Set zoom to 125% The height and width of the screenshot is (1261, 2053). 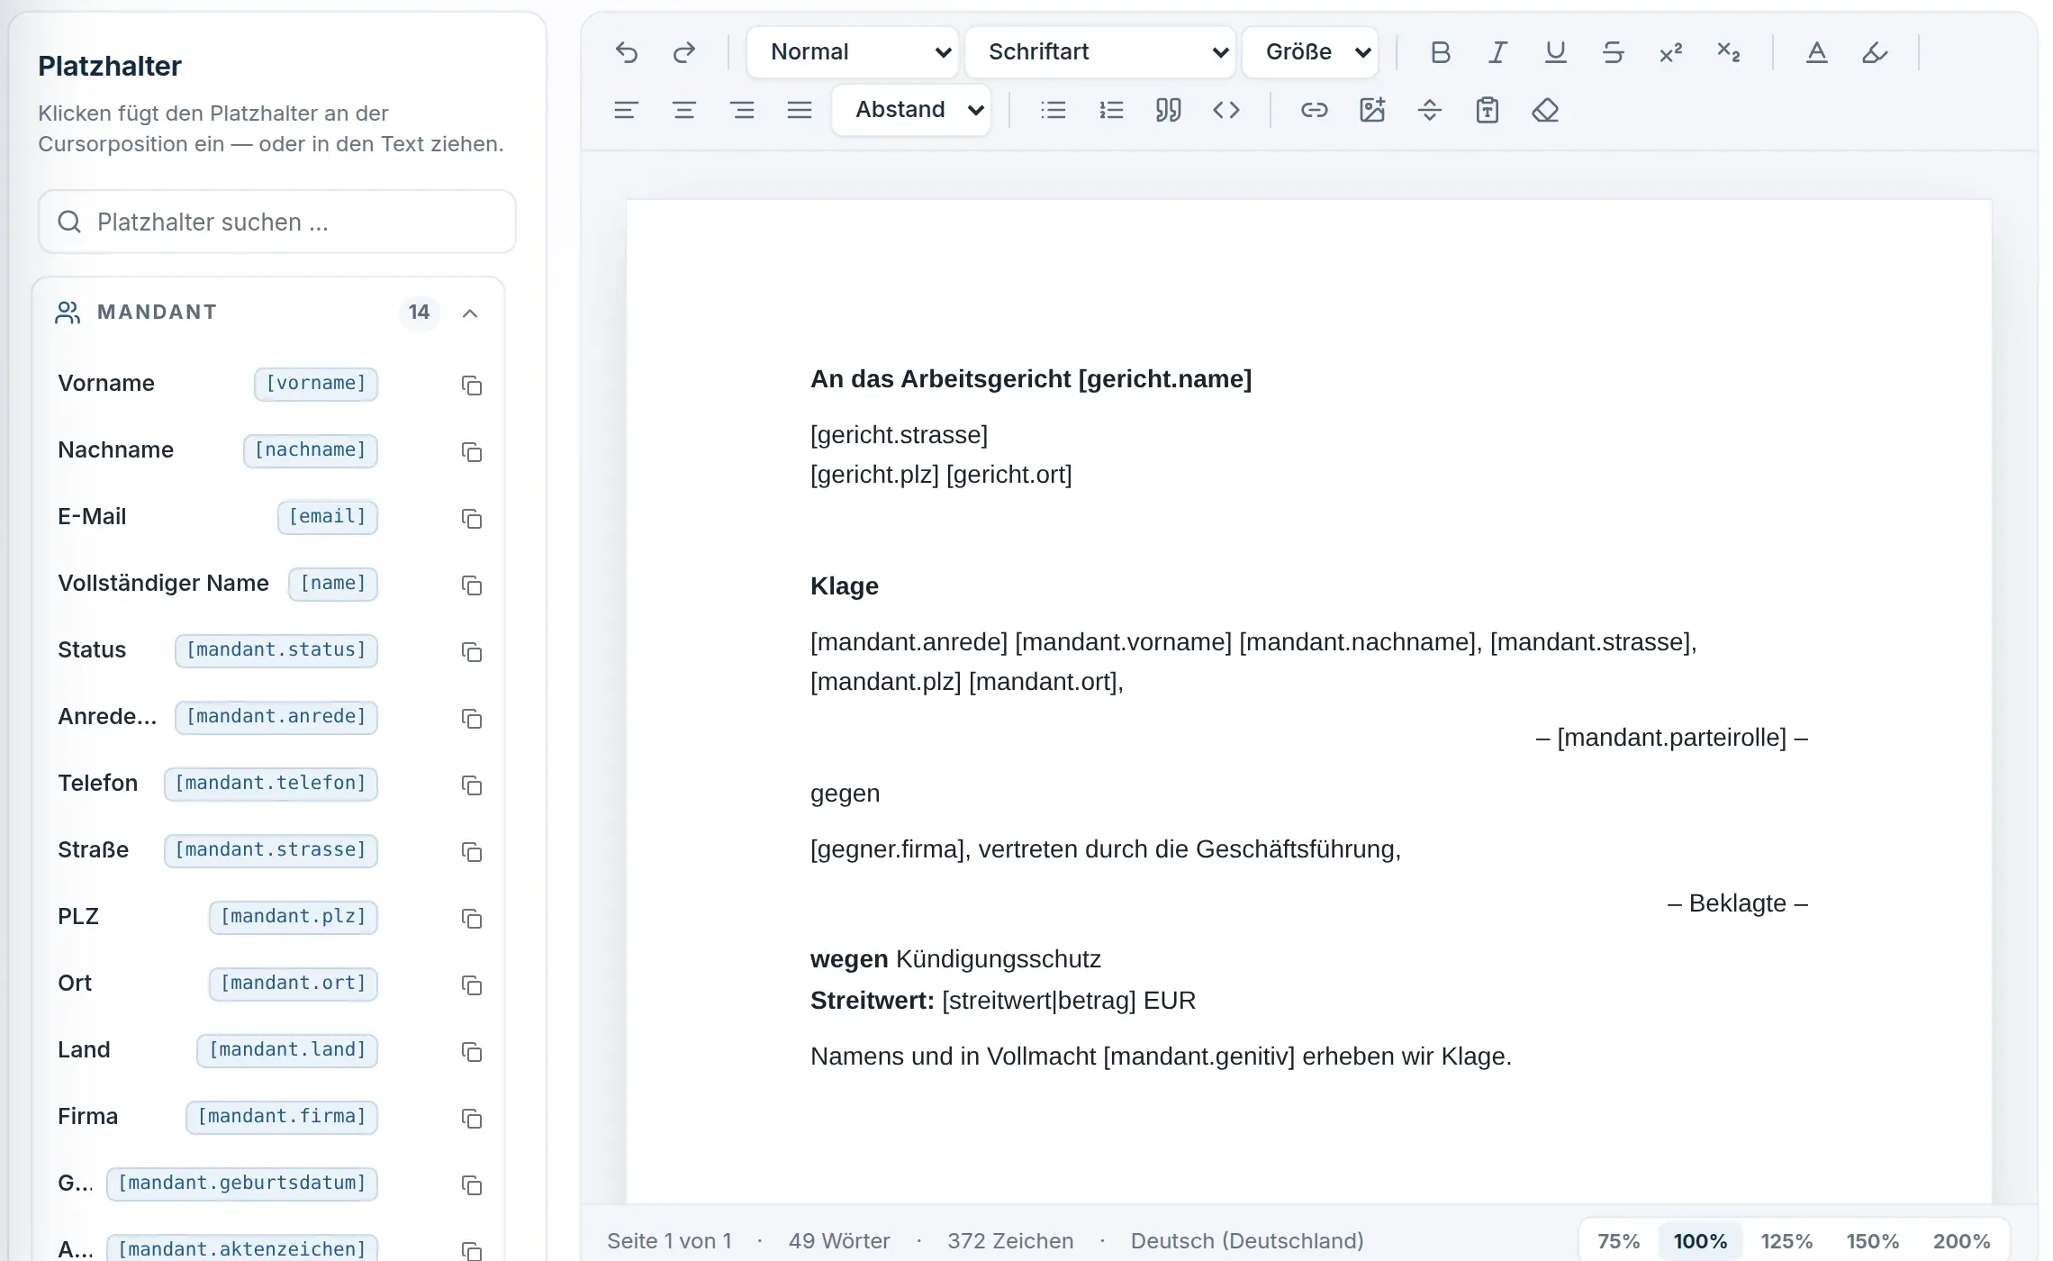tap(1786, 1241)
